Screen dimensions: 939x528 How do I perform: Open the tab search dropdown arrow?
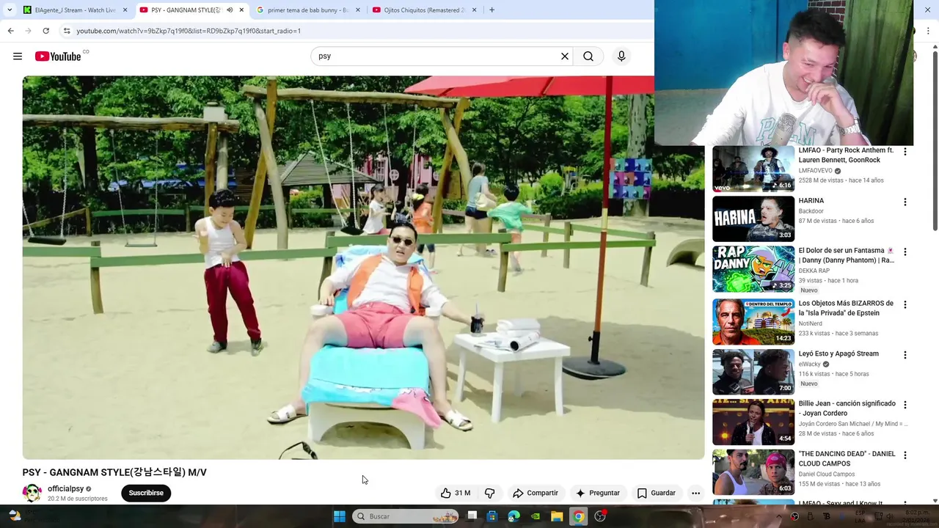point(10,10)
